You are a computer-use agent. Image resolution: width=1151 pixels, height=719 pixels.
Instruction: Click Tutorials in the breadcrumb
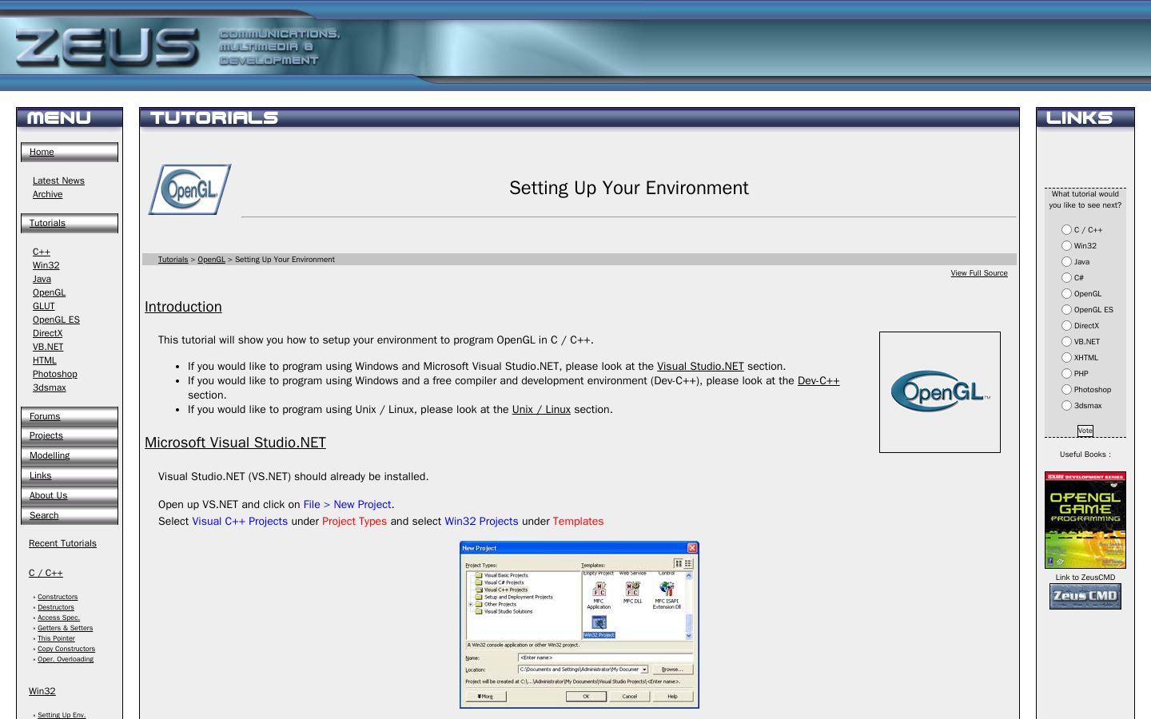[173, 260]
